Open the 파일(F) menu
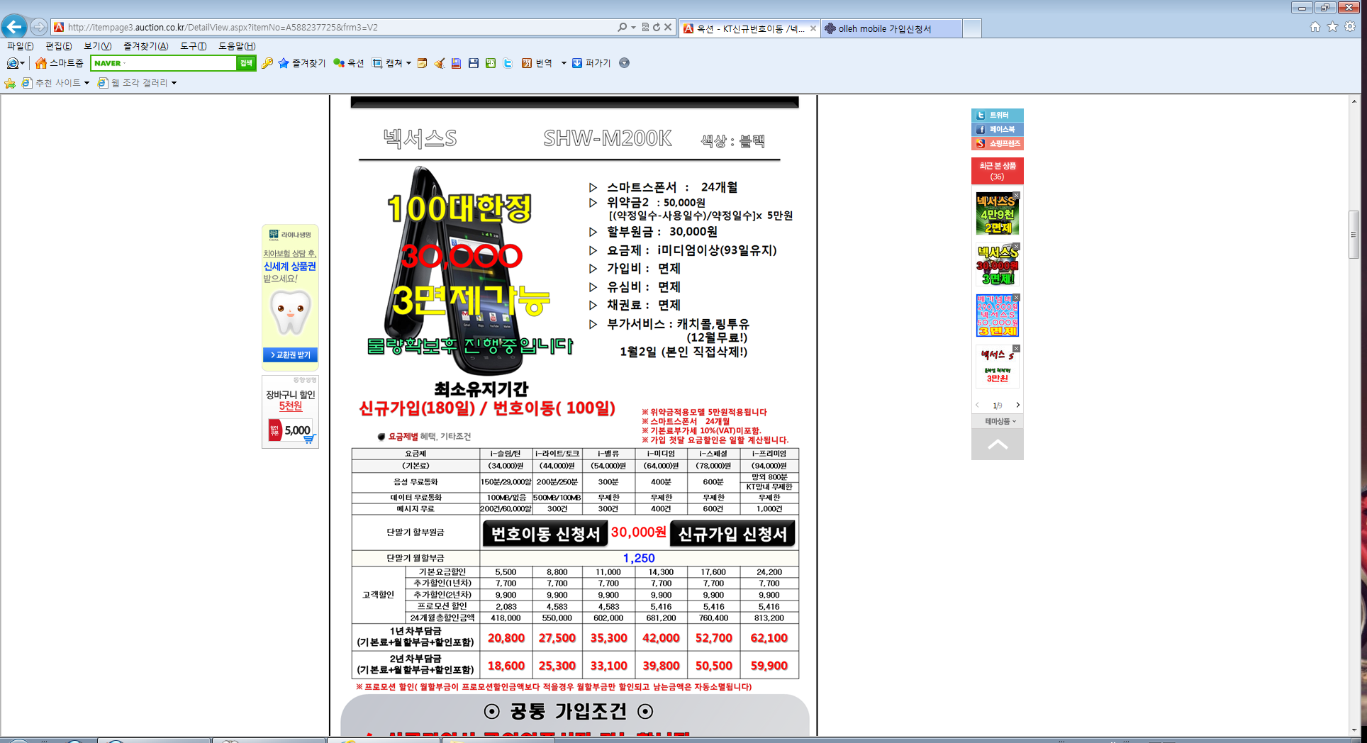 20,46
